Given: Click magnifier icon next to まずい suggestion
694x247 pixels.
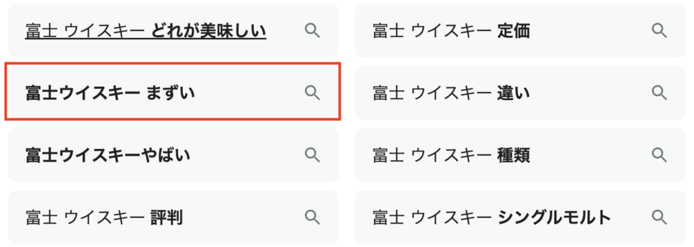Looking at the screenshot, I should 312,92.
